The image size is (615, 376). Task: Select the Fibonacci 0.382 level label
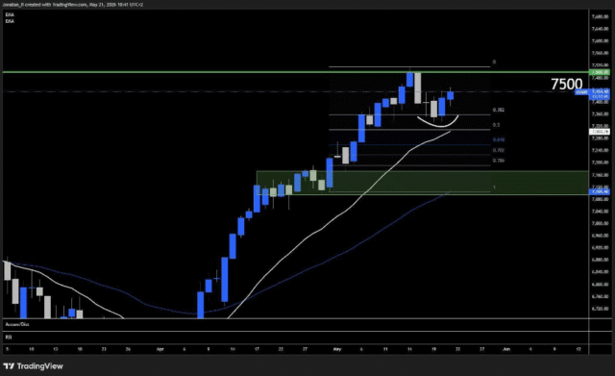point(499,110)
